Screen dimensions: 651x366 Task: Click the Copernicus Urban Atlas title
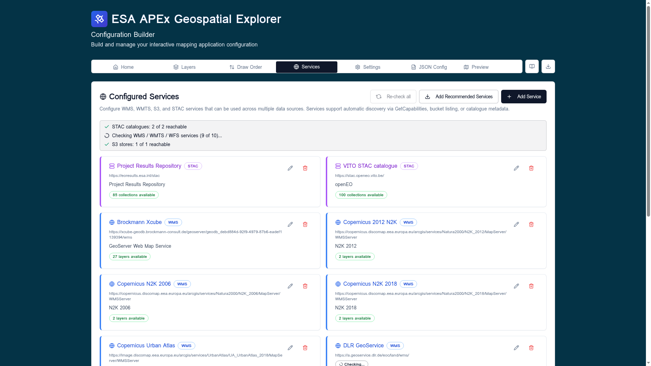pyautogui.click(x=146, y=346)
